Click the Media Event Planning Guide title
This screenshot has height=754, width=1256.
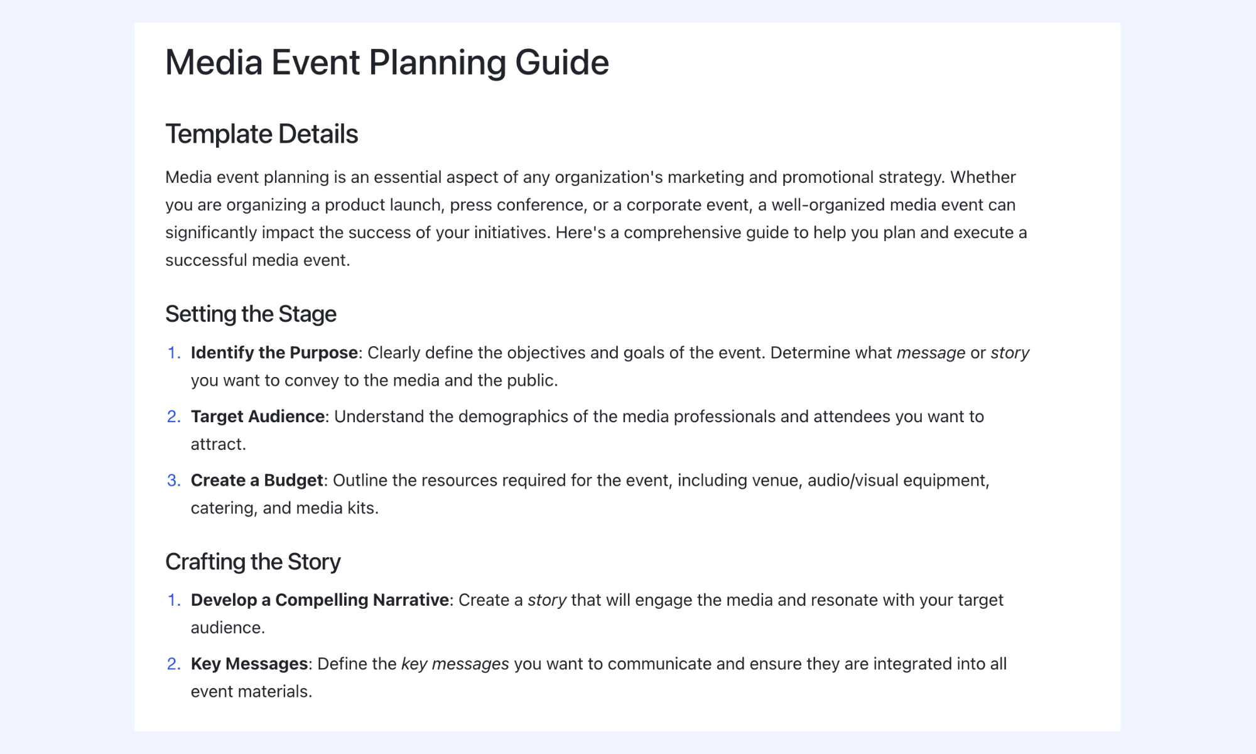pos(387,63)
